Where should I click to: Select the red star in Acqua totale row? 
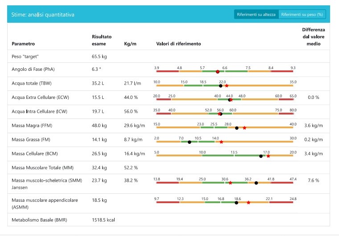(227, 86)
